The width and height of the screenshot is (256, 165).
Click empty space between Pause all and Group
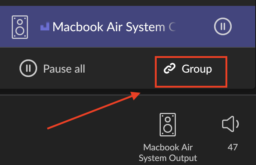(x=120, y=69)
